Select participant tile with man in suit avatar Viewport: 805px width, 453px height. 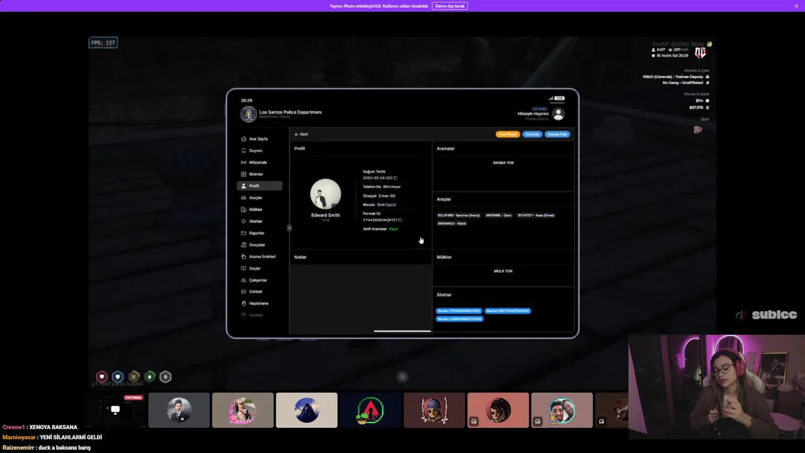pyautogui.click(x=179, y=410)
